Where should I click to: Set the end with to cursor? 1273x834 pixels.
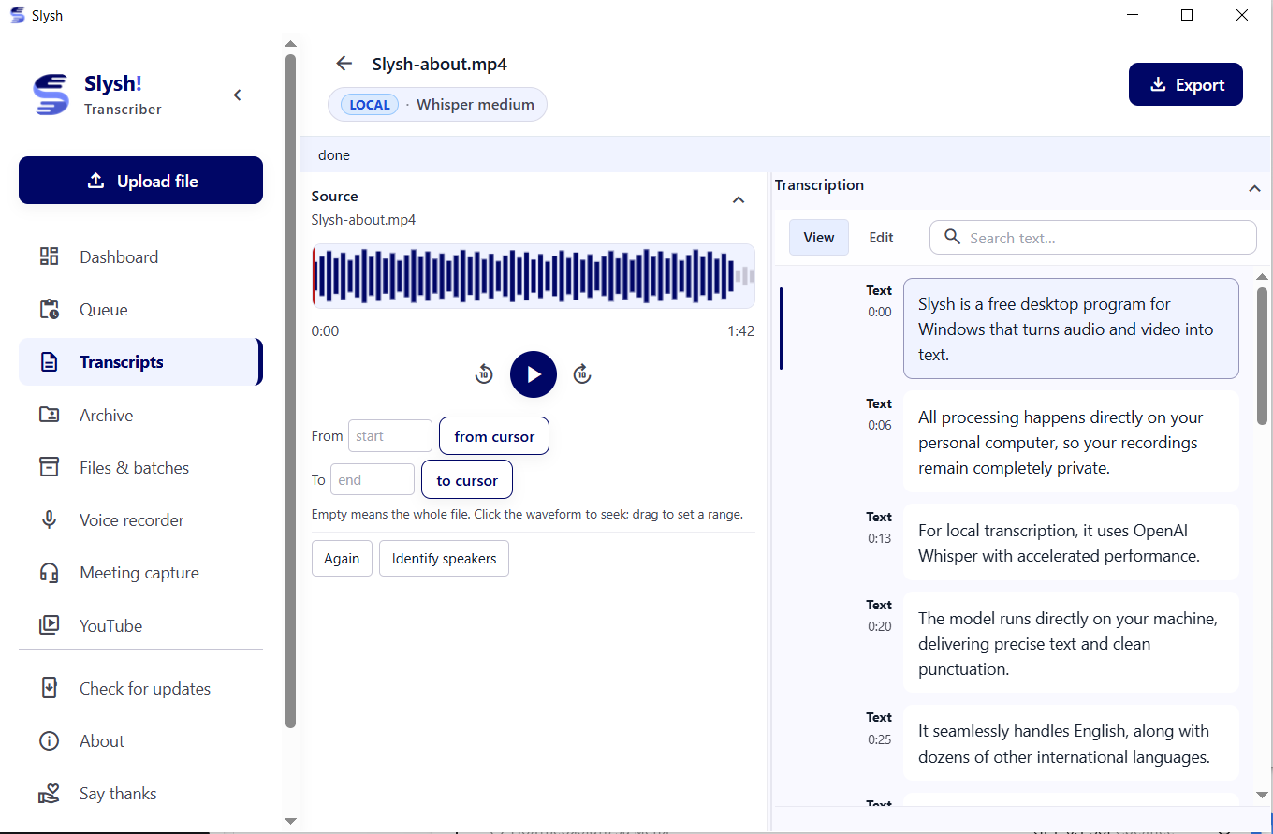click(x=467, y=480)
